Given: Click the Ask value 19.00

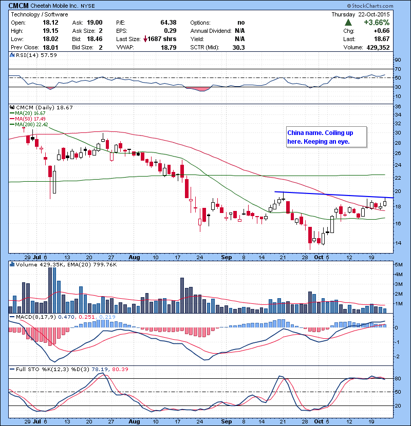Looking at the screenshot, I should (x=95, y=23).
